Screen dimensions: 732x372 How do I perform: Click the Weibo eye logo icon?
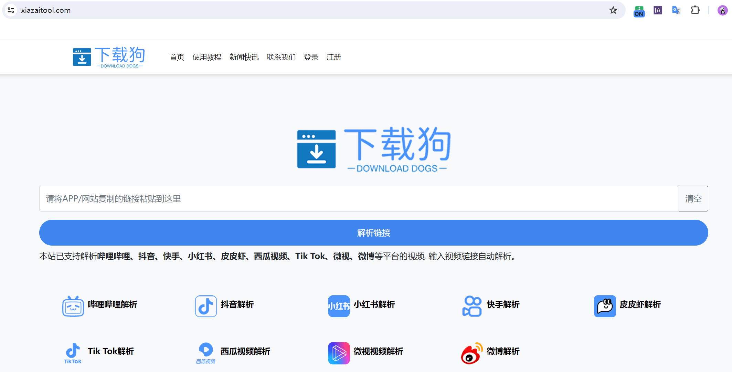tap(472, 353)
